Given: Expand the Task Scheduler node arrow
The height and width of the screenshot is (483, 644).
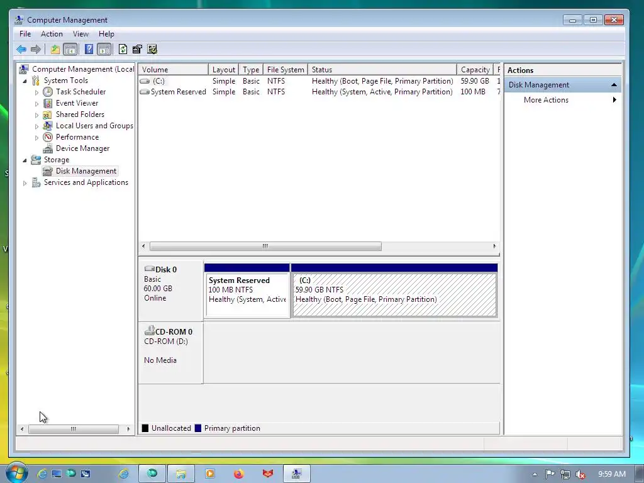Looking at the screenshot, I should 36,92.
